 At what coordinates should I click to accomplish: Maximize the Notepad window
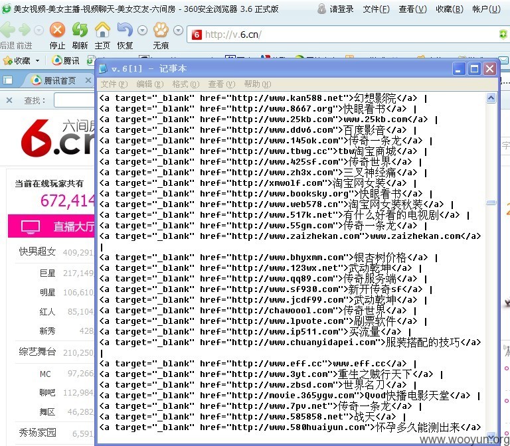point(474,69)
